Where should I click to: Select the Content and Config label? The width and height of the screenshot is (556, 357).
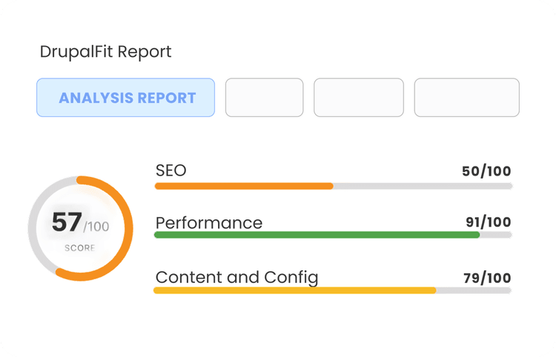click(237, 278)
